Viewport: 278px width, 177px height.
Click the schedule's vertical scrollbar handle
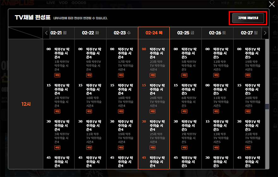(267, 107)
